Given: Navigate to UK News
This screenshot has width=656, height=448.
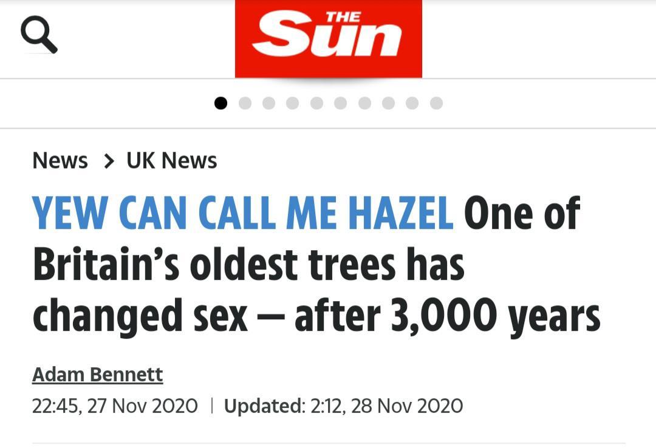Looking at the screenshot, I should (172, 161).
